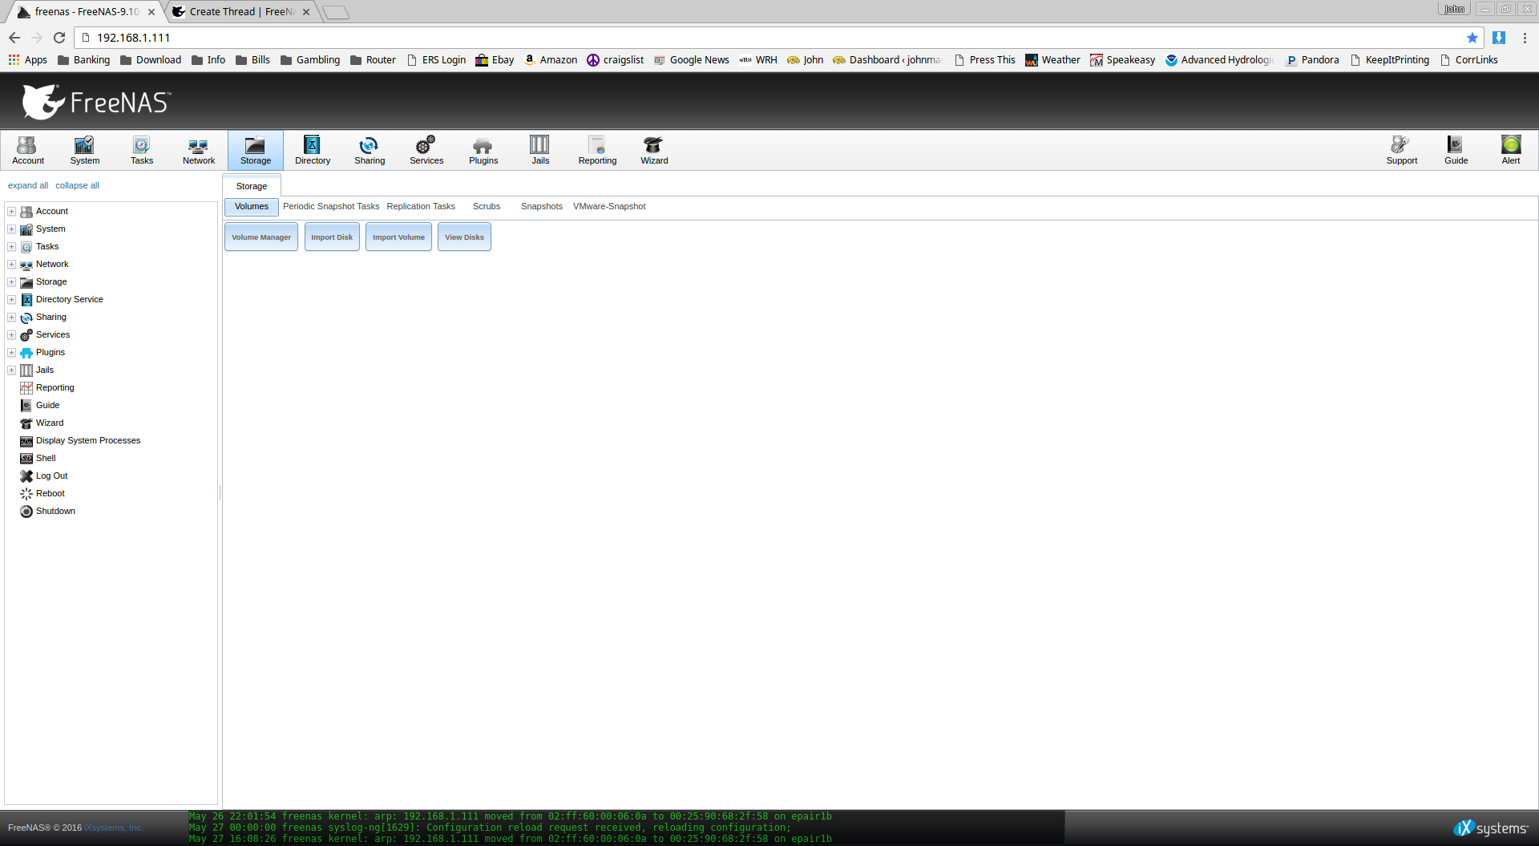Click the Storage panel tab
Image resolution: width=1539 pixels, height=846 pixels.
pyautogui.click(x=252, y=186)
